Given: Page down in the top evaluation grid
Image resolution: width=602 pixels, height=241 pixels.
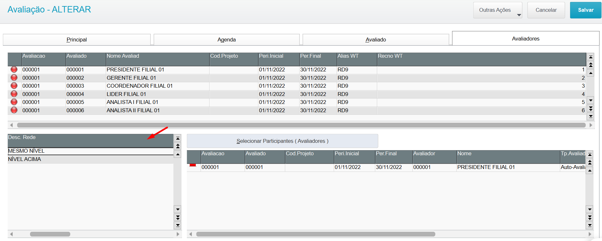Looking at the screenshot, I should click(x=591, y=108).
